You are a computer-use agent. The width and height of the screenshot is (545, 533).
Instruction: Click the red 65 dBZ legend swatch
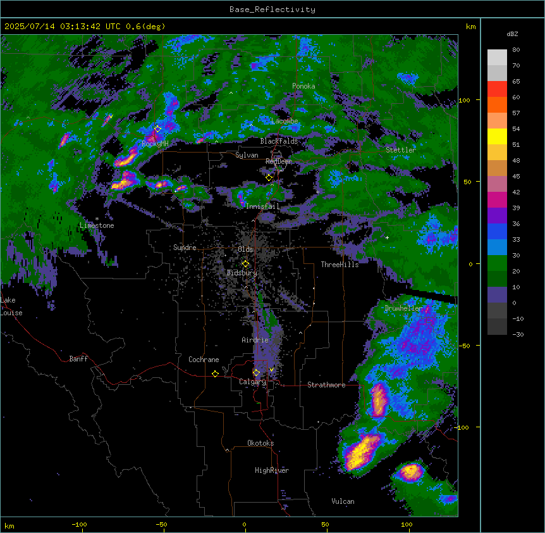click(x=497, y=89)
